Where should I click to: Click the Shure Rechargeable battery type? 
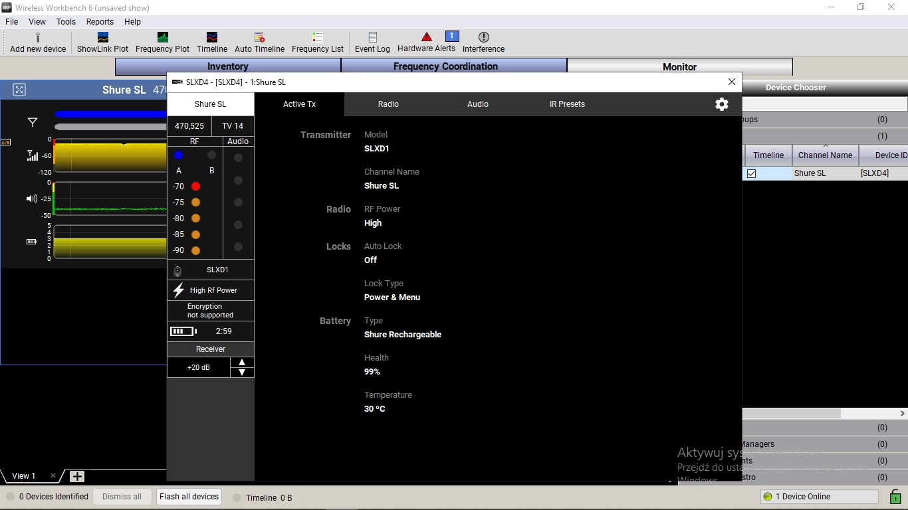click(403, 335)
